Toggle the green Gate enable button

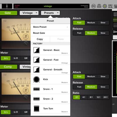(8, 13)
